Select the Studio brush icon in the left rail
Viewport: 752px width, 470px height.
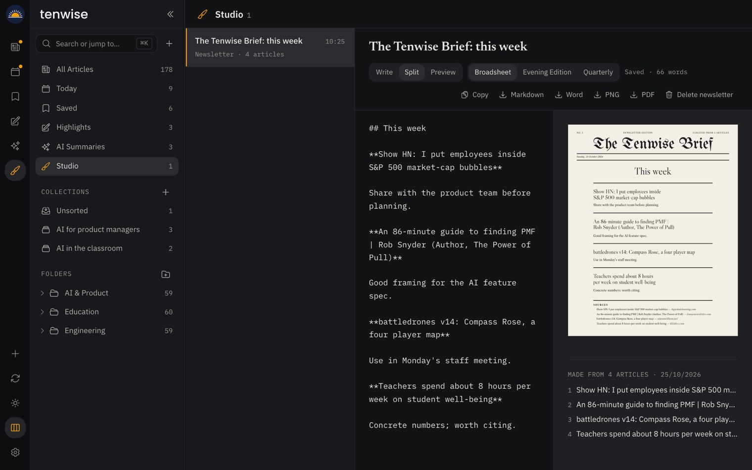15,171
